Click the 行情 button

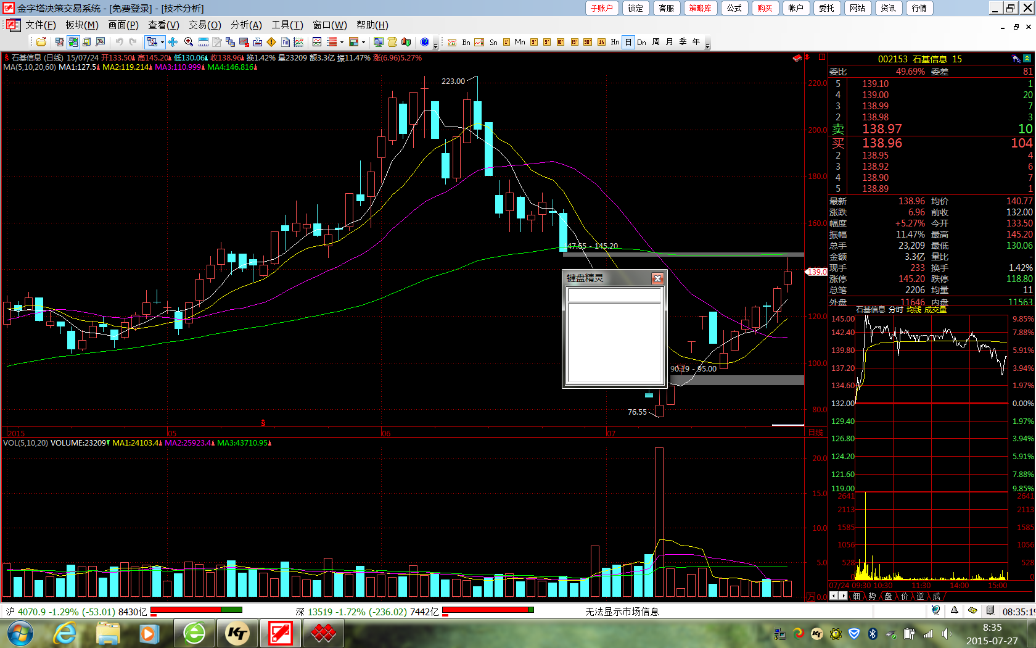coord(919,8)
